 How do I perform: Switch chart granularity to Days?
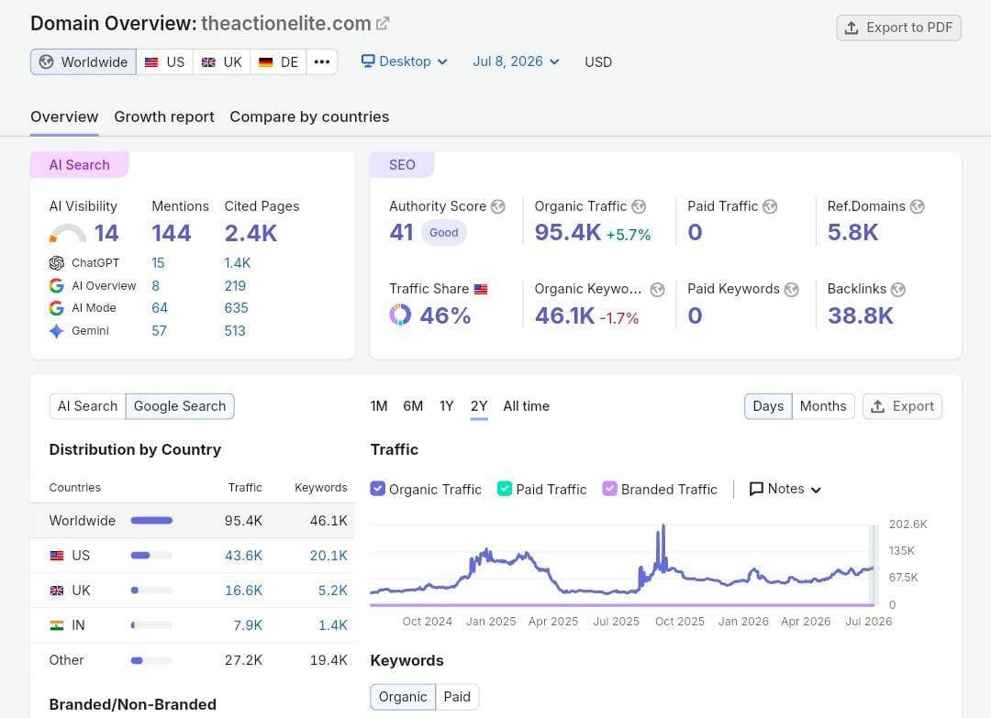[x=768, y=406]
